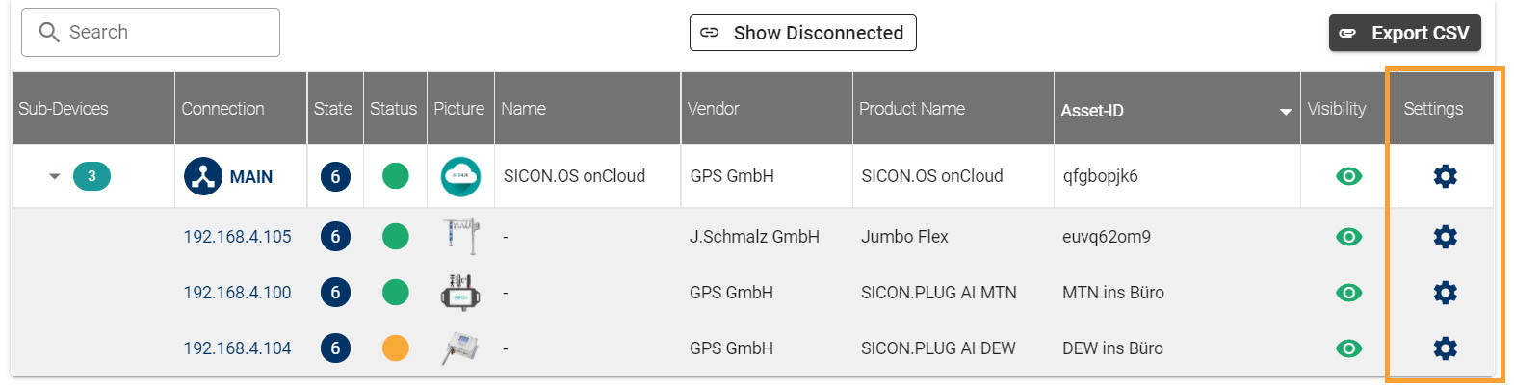The image size is (1514, 387).
Task: Open settings gear for SICON.OS onCloud
Action: click(1445, 176)
